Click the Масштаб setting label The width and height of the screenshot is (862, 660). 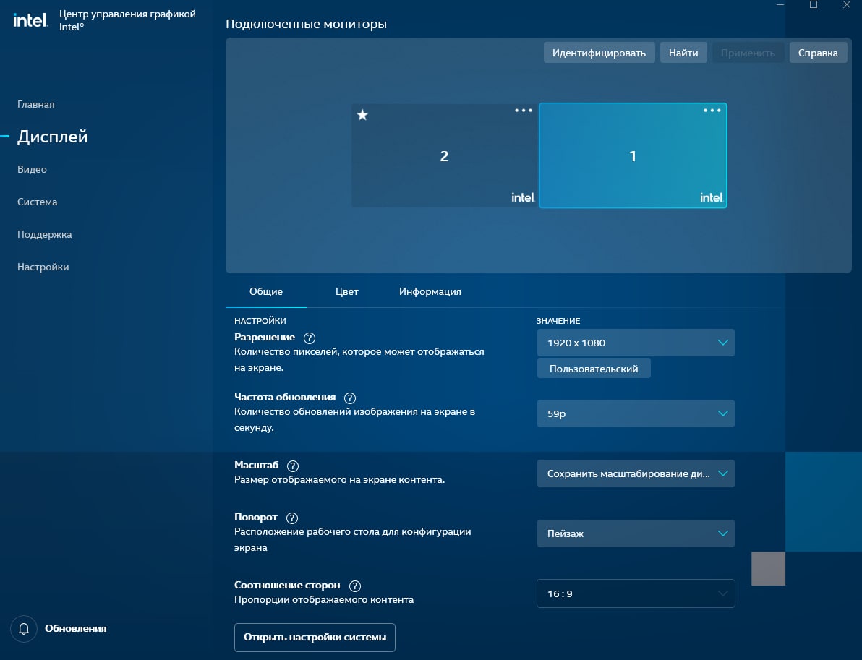(256, 466)
